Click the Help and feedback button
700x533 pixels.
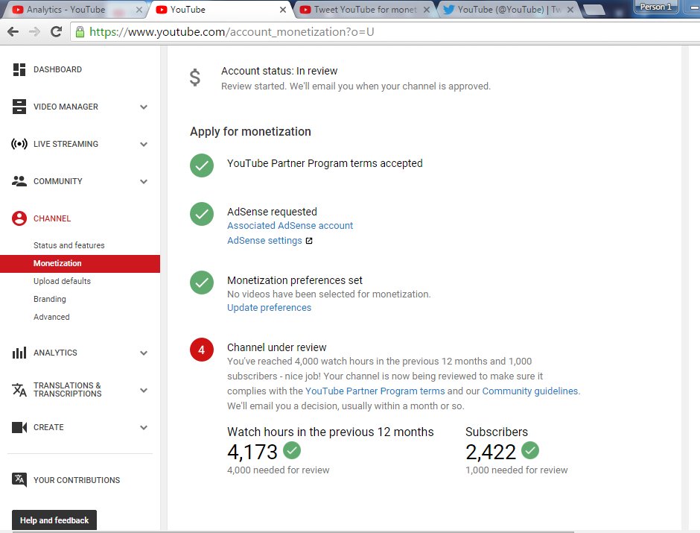pos(54,520)
